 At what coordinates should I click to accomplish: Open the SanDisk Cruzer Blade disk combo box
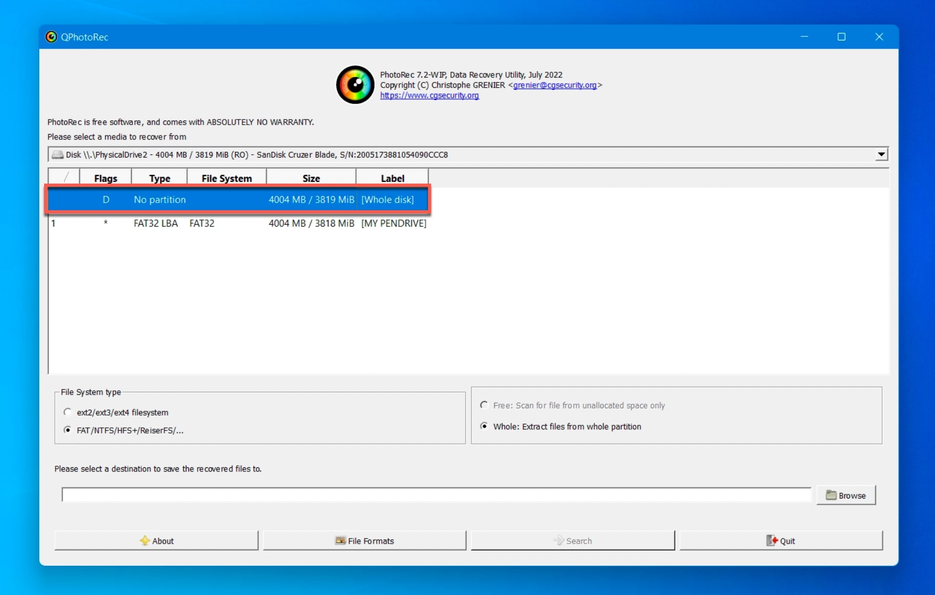pyautogui.click(x=468, y=154)
